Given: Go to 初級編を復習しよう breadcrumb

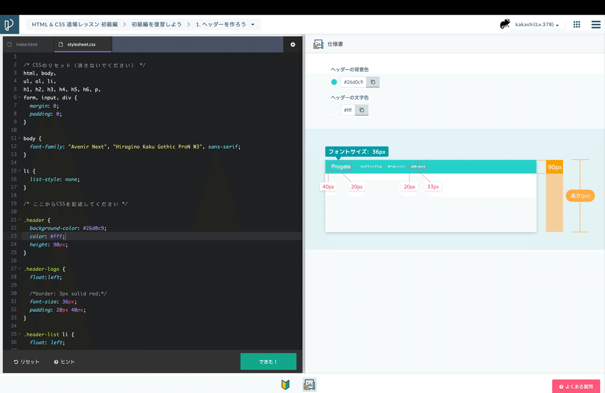Looking at the screenshot, I should click(x=157, y=24).
